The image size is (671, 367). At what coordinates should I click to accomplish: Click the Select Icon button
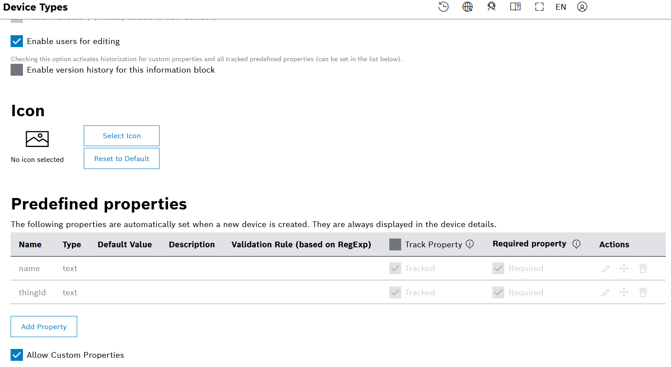(122, 136)
